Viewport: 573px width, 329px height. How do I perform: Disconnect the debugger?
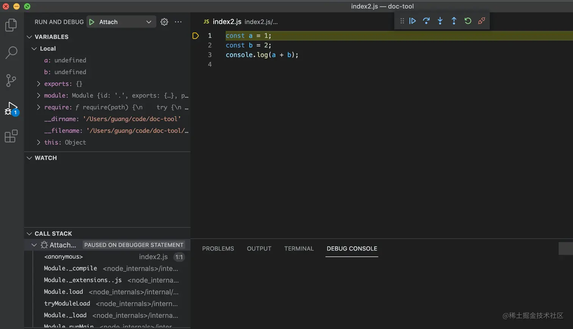click(482, 21)
